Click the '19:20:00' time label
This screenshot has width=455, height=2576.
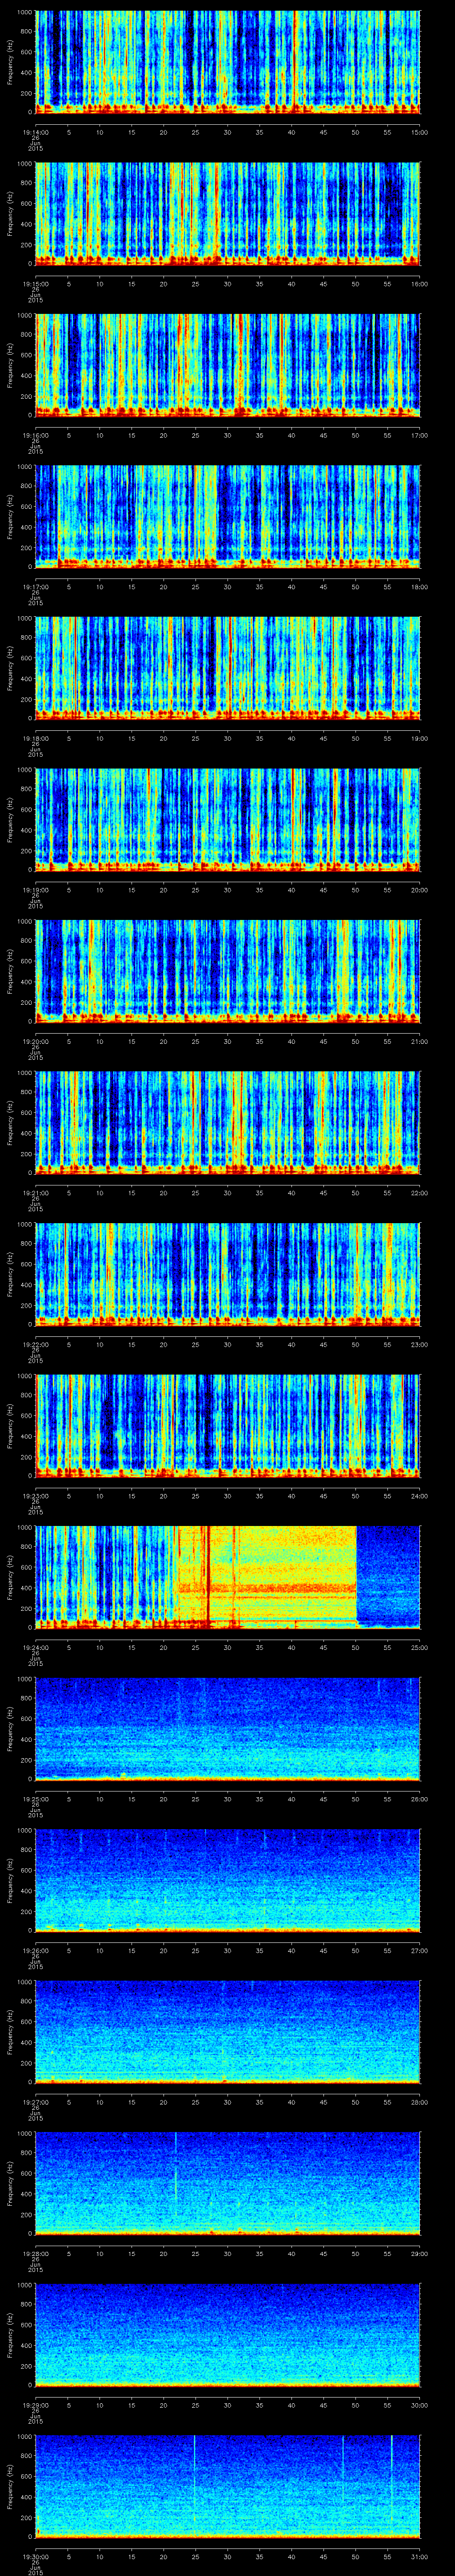pos(35,1041)
